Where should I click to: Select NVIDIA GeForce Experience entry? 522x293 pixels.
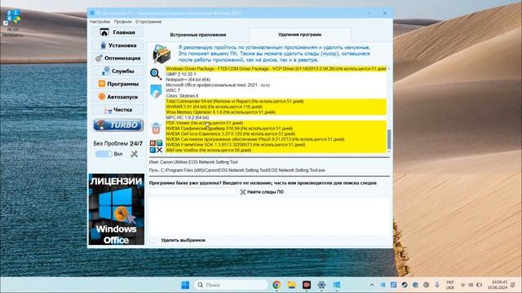point(276,133)
